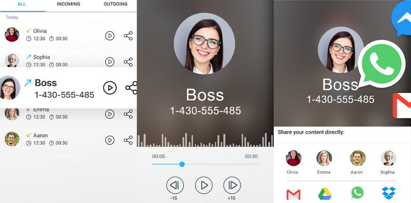Image resolution: width=411 pixels, height=203 pixels.
Task: Share directly with Sophia contact
Action: click(x=388, y=158)
